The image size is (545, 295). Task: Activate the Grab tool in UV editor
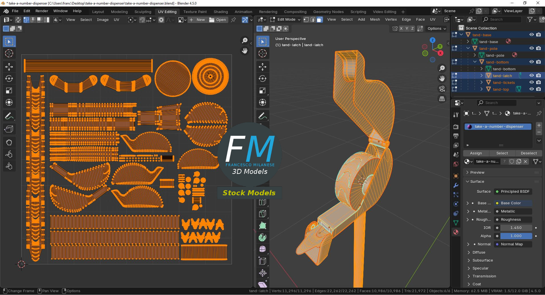(9, 142)
